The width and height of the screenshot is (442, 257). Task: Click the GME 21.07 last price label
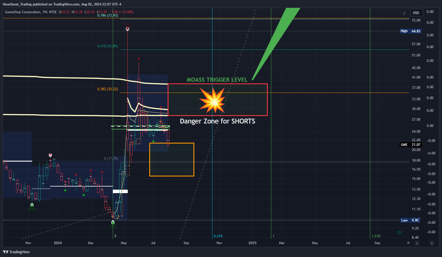pyautogui.click(x=411, y=145)
